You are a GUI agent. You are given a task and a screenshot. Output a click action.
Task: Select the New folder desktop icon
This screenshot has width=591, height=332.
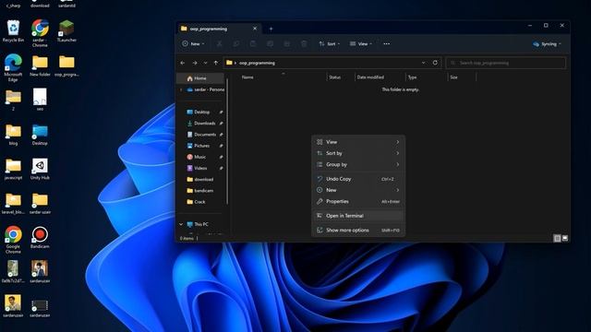(40, 65)
